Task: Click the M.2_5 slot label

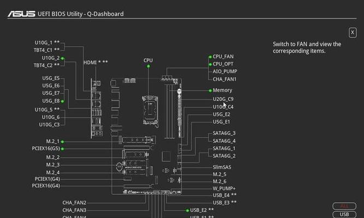Action: pyautogui.click(x=219, y=174)
